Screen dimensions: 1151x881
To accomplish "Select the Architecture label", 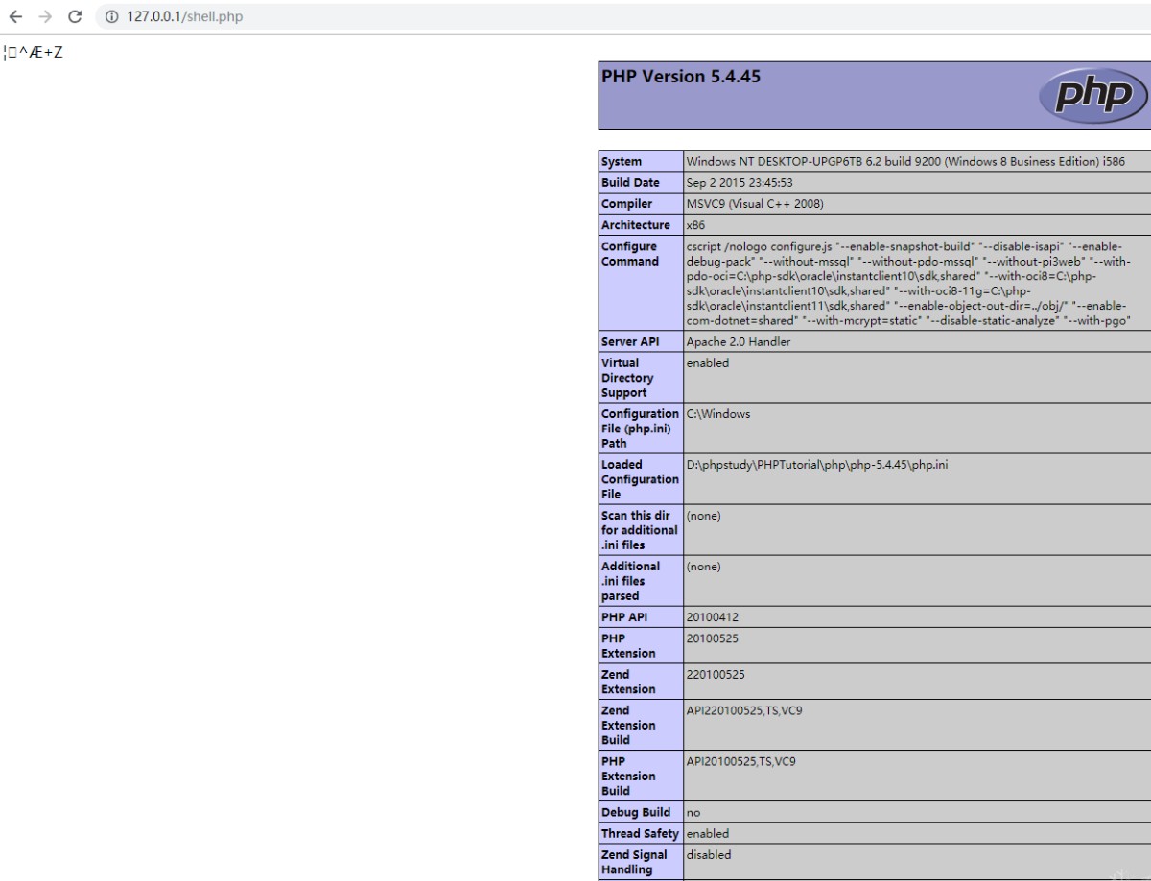I will click(636, 224).
